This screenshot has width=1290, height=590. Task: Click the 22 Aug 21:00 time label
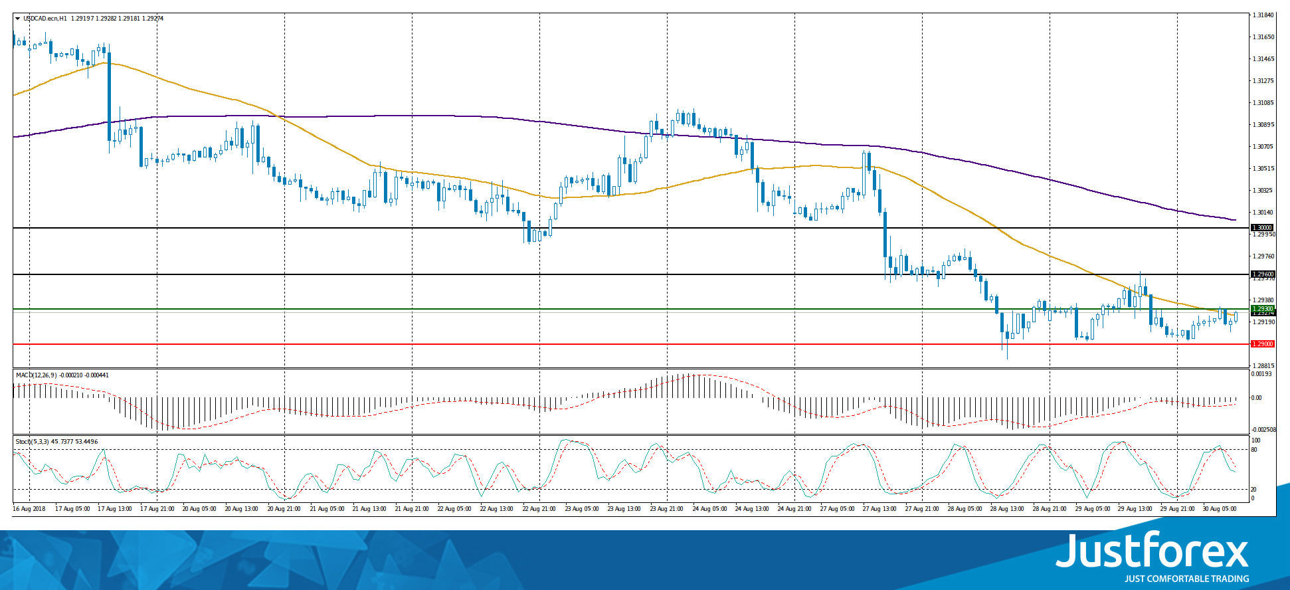point(539,509)
